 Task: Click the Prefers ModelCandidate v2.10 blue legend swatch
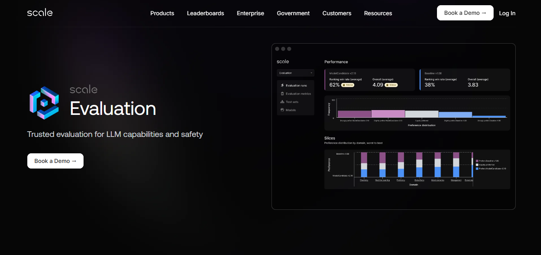(x=477, y=169)
